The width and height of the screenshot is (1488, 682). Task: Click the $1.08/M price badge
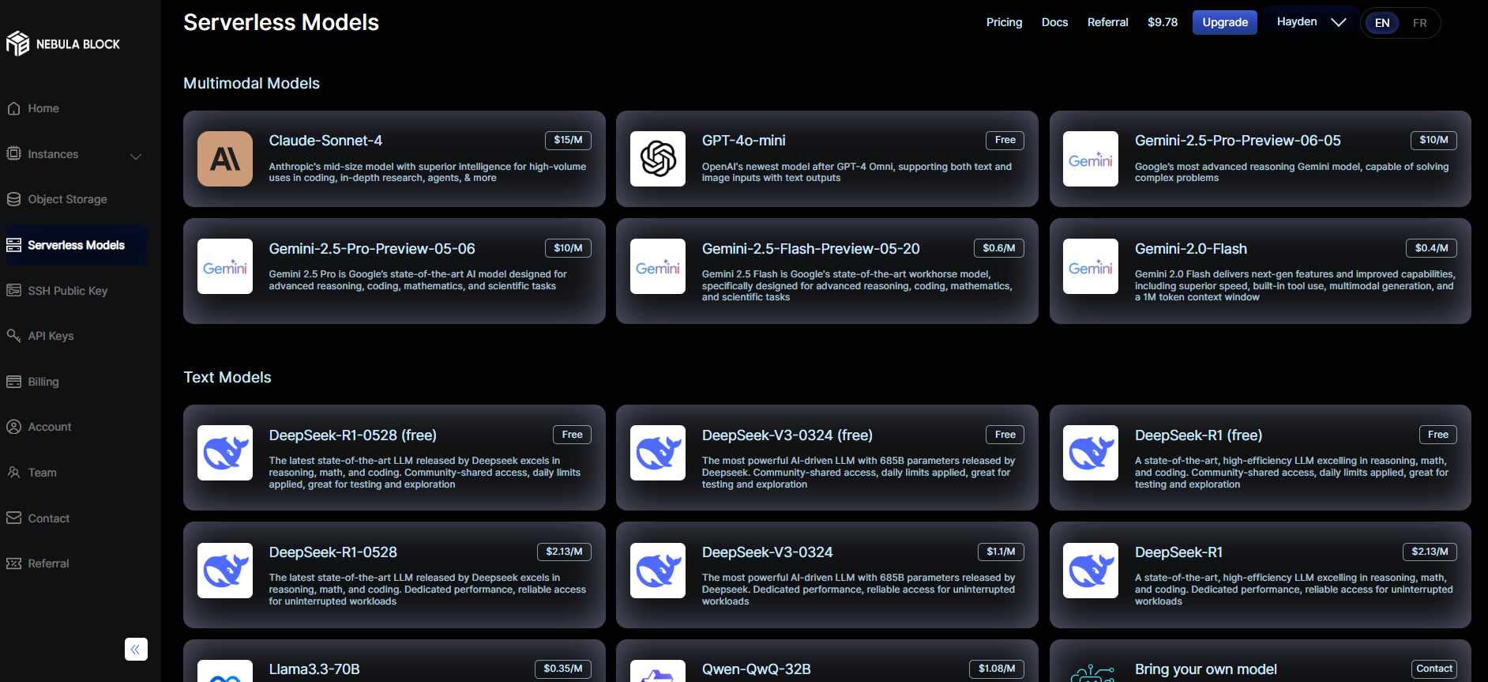(997, 669)
